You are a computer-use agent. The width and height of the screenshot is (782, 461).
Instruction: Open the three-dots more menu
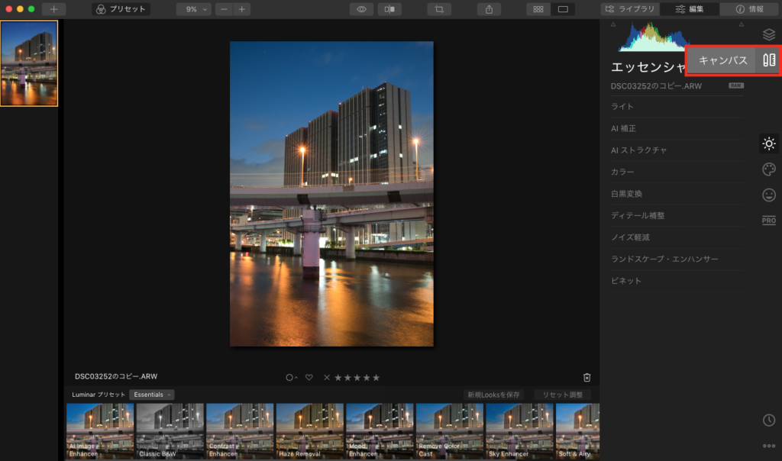coord(768,446)
